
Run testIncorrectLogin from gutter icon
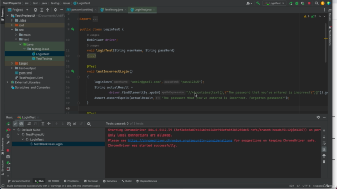pyautogui.click(x=73, y=71)
